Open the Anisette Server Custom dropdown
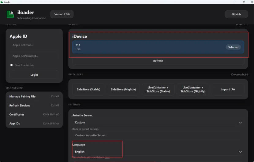Image resolution: width=254 pixels, height=162 pixels. coord(158,122)
